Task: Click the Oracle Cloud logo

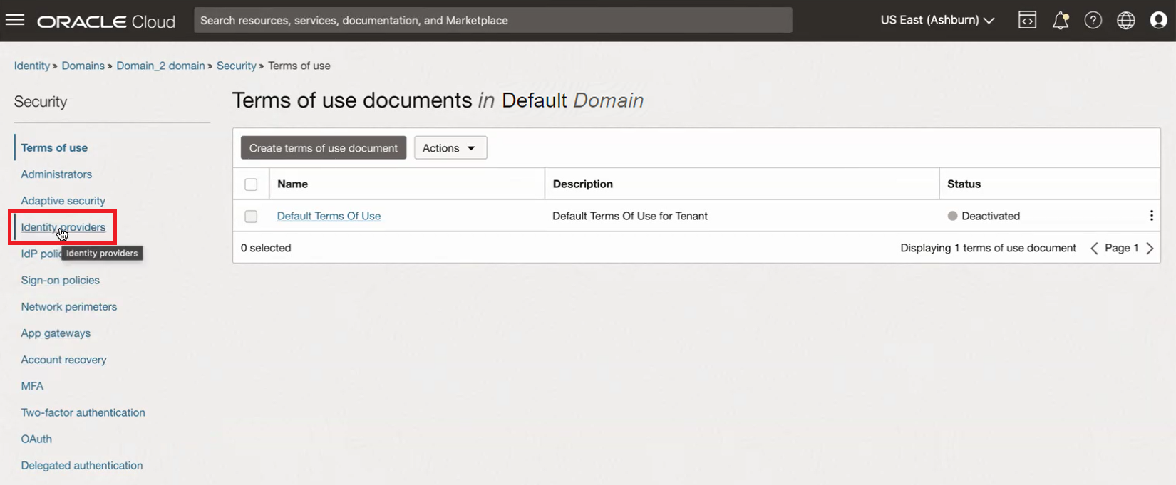Action: [106, 21]
